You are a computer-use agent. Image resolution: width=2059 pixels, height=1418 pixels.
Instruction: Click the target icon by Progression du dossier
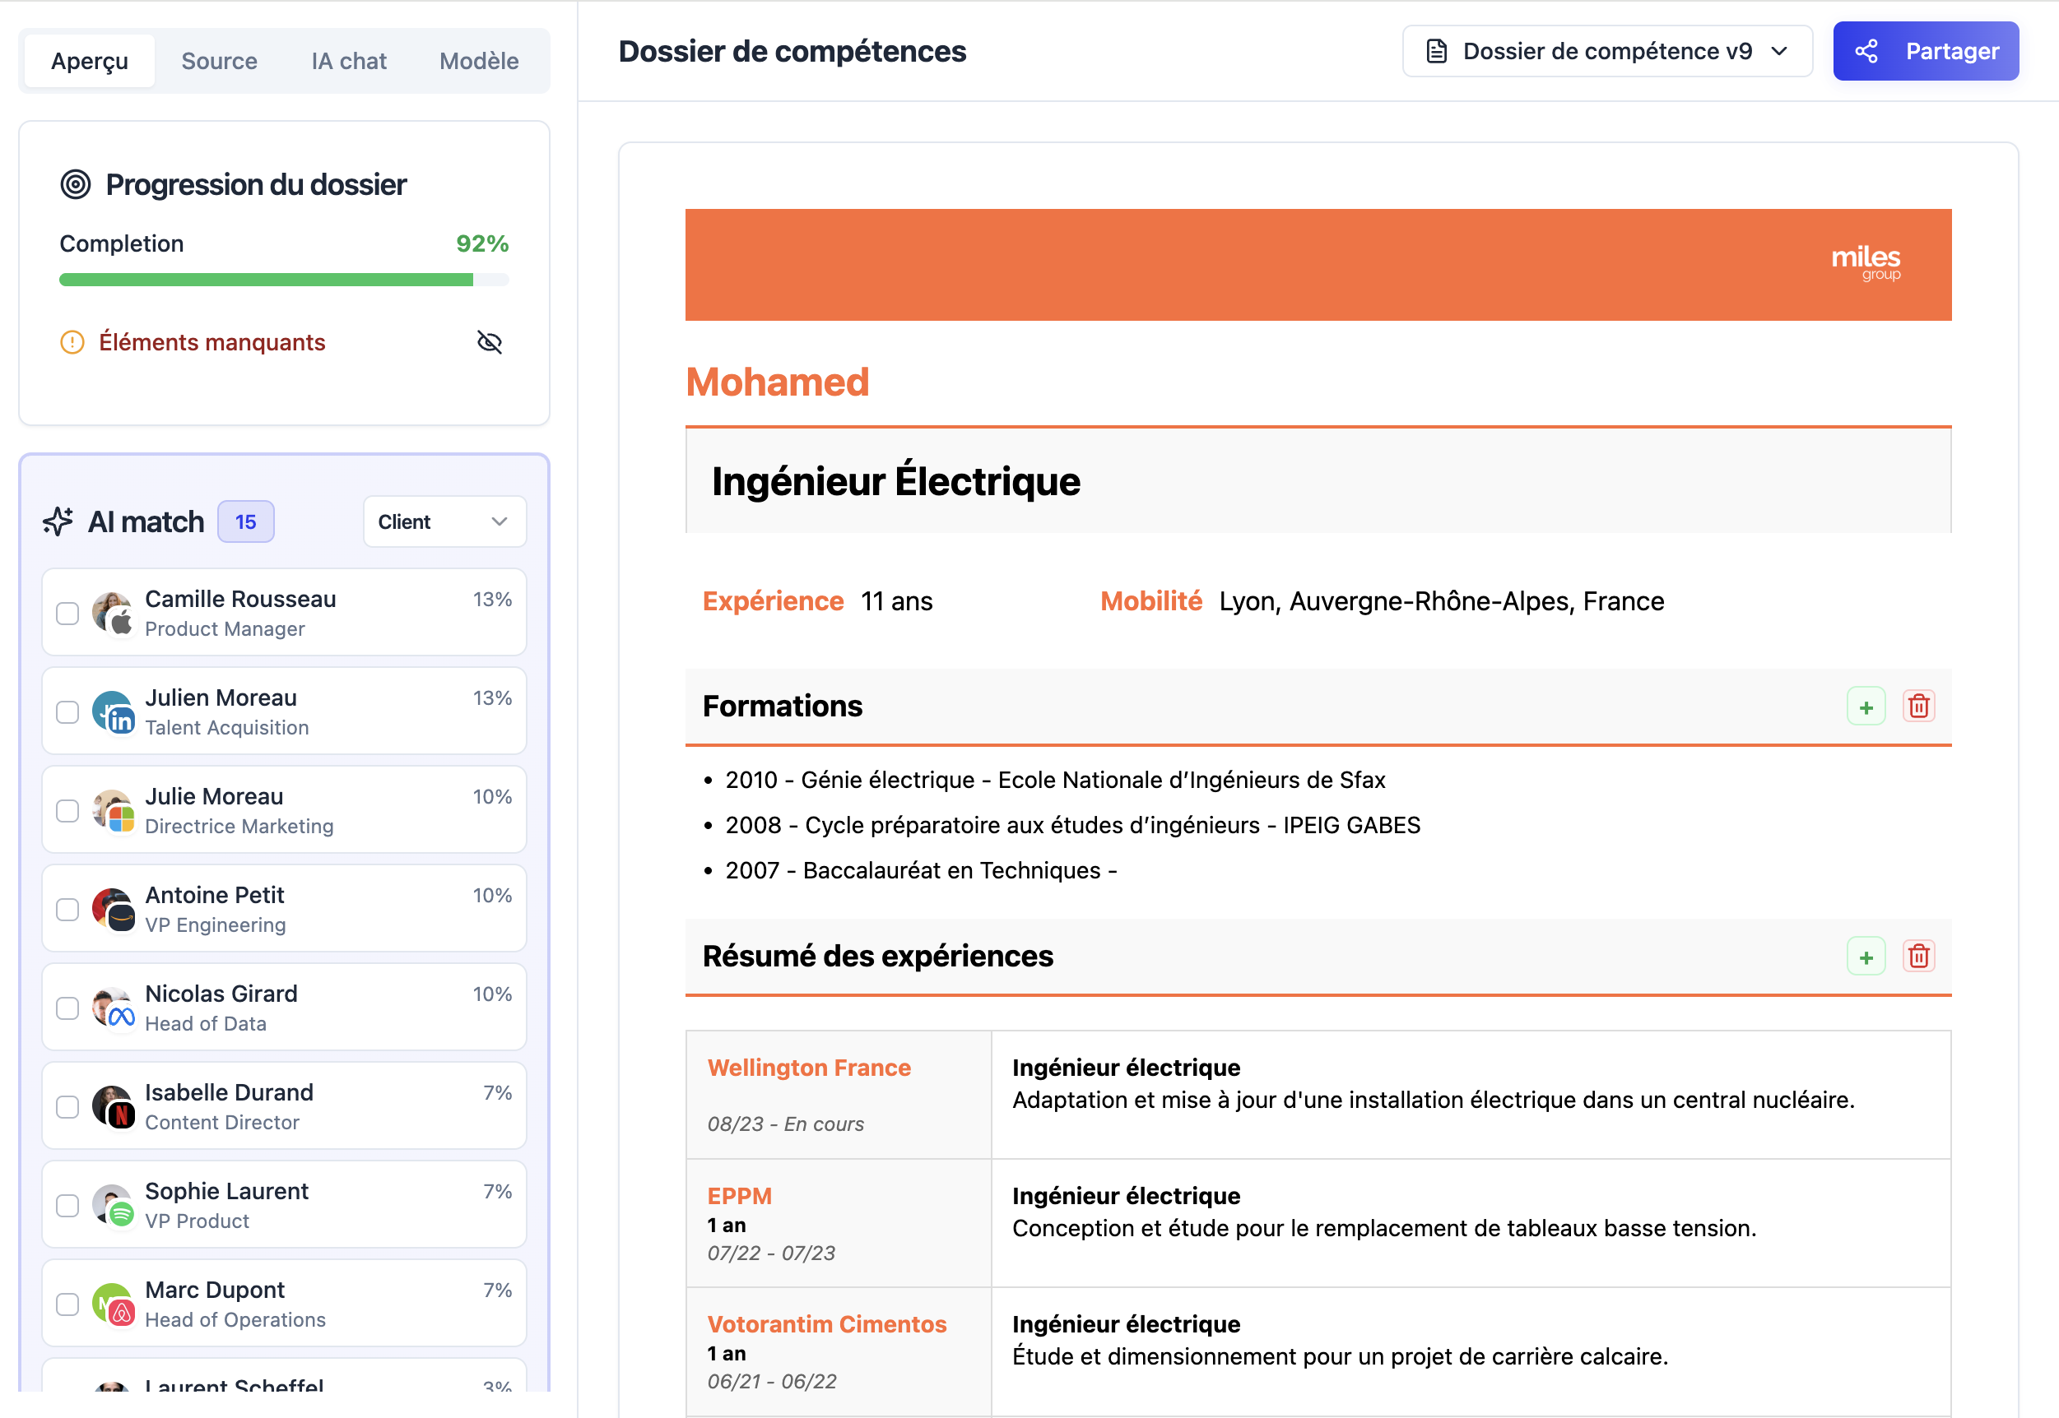(x=76, y=185)
